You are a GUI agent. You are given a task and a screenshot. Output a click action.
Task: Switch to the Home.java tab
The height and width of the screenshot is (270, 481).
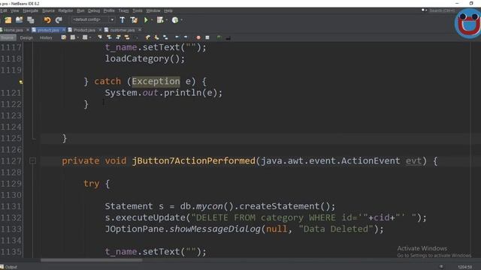click(13, 30)
